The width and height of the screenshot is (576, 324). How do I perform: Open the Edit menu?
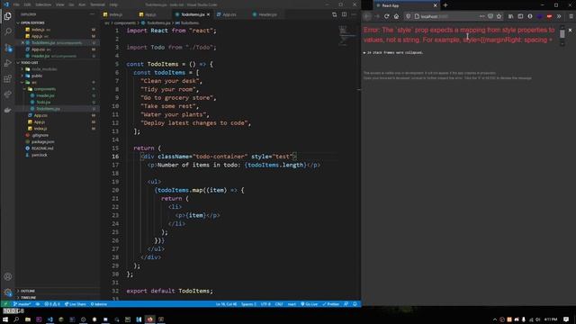pos(28,4)
